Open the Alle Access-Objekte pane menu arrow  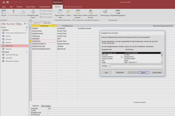click(25, 24)
